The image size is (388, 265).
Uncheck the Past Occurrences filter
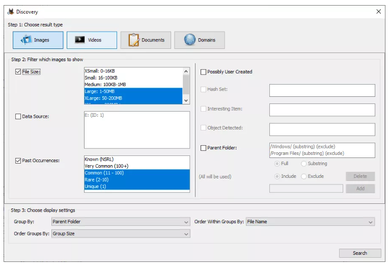pos(18,161)
